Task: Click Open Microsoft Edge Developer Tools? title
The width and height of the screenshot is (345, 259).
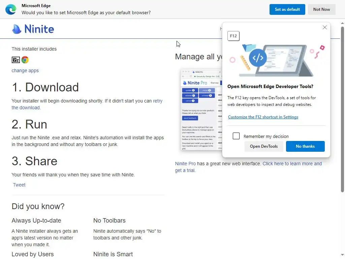Action: click(x=270, y=87)
